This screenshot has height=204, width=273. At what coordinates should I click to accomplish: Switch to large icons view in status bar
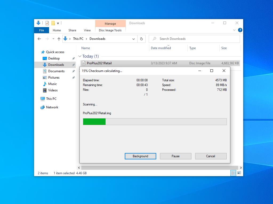point(239,173)
